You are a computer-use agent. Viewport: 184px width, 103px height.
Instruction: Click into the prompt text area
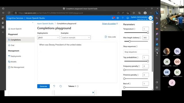[77, 62]
